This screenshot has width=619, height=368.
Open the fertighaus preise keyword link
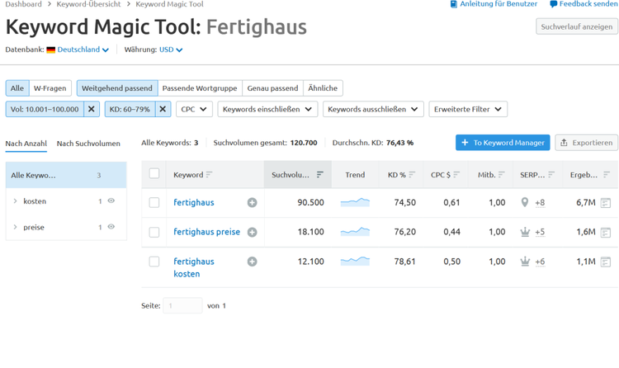[206, 232]
